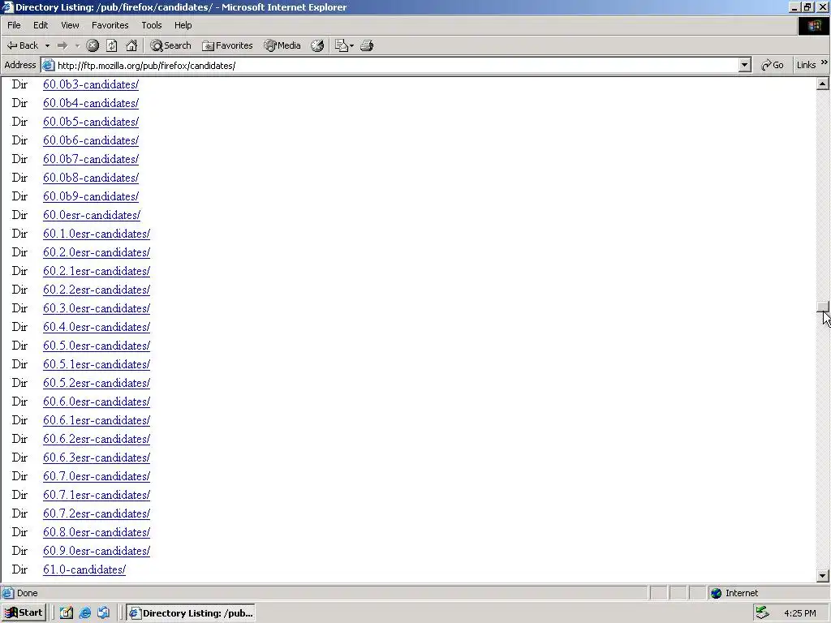Open the 60.5.2esr-candidates/ link
Screen dimensions: 831x623
pyautogui.click(x=97, y=383)
